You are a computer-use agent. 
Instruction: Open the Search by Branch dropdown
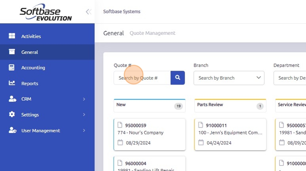(229, 78)
